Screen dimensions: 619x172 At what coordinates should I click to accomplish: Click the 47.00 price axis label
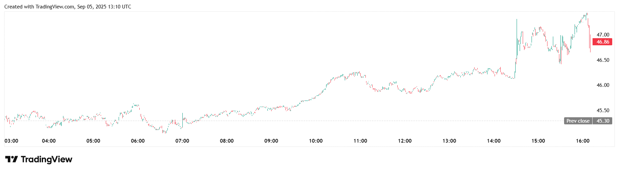603,35
